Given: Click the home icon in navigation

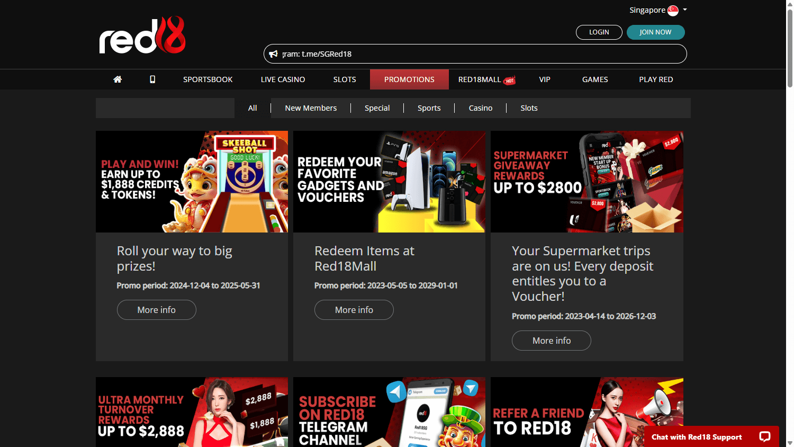Looking at the screenshot, I should [118, 79].
